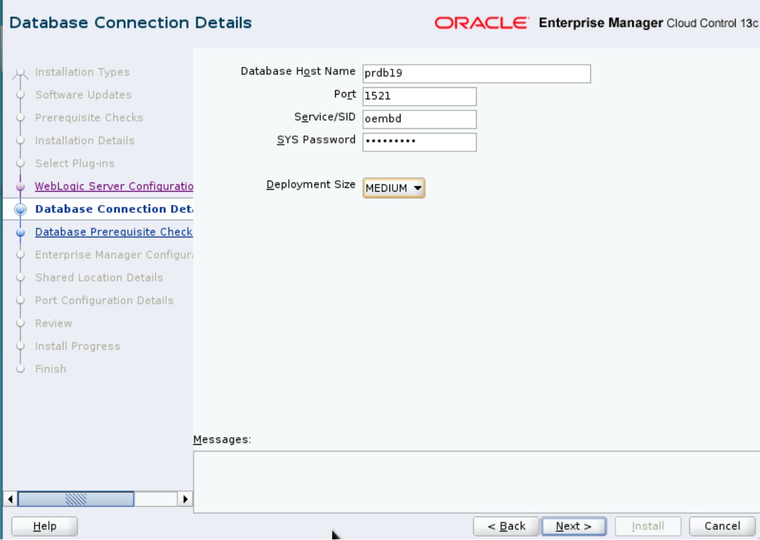Click the Messages text area
Viewport: 760px width, 540px height.
(x=476, y=482)
